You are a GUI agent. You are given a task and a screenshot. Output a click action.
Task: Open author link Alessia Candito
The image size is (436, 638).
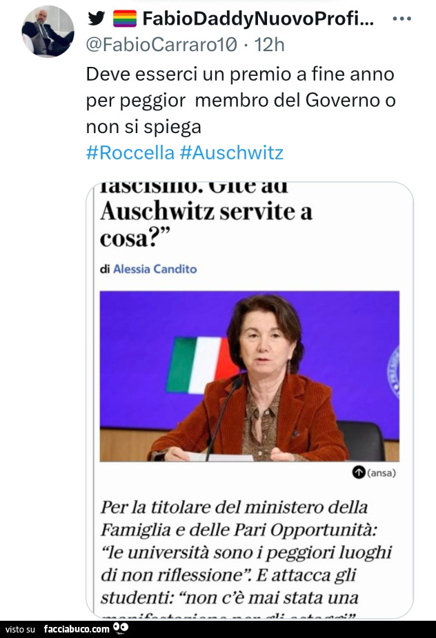pos(155,269)
